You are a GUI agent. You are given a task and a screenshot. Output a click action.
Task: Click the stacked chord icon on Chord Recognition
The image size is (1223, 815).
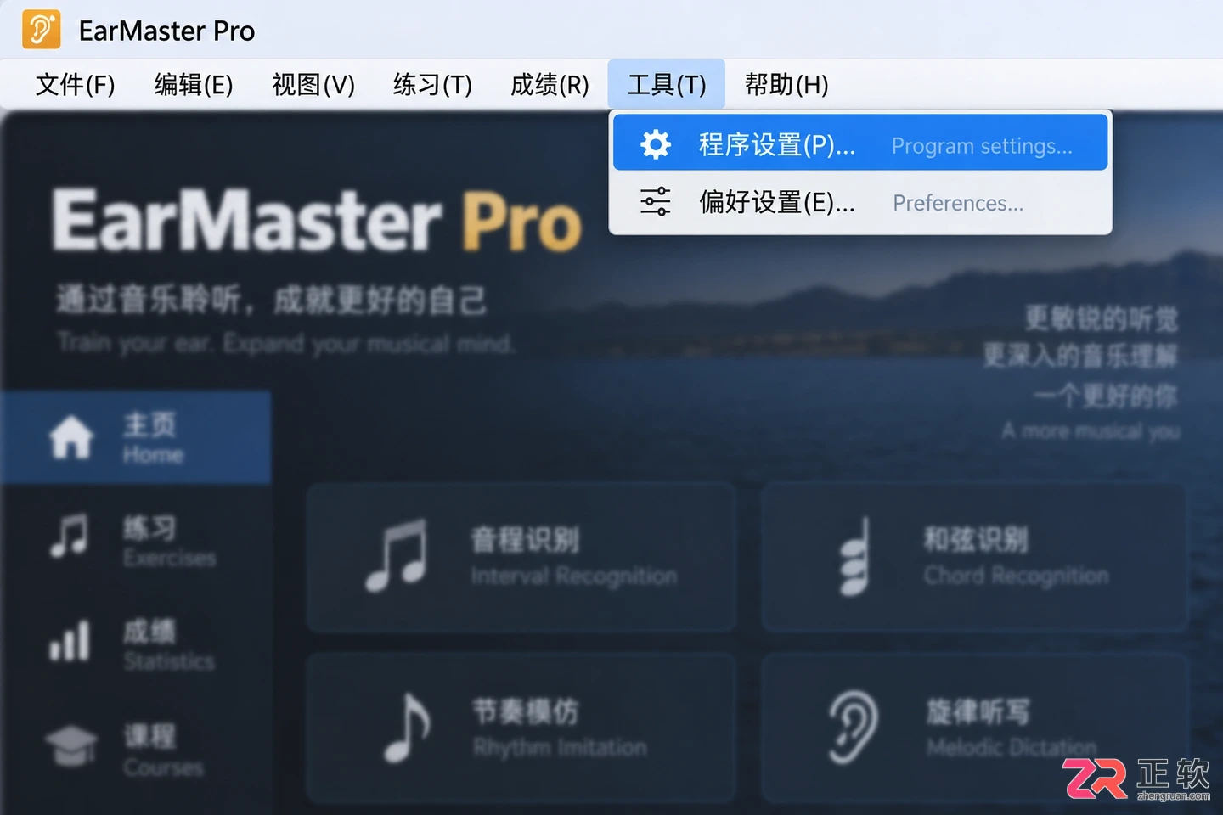(854, 557)
